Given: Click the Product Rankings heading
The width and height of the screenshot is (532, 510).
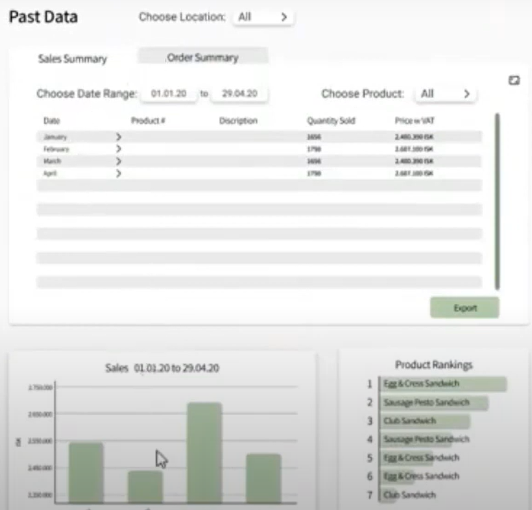Looking at the screenshot, I should pos(434,365).
